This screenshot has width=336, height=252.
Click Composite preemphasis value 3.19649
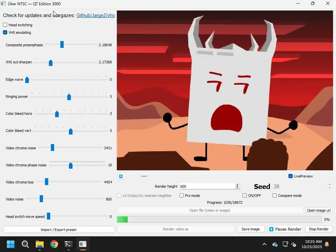pos(105,45)
